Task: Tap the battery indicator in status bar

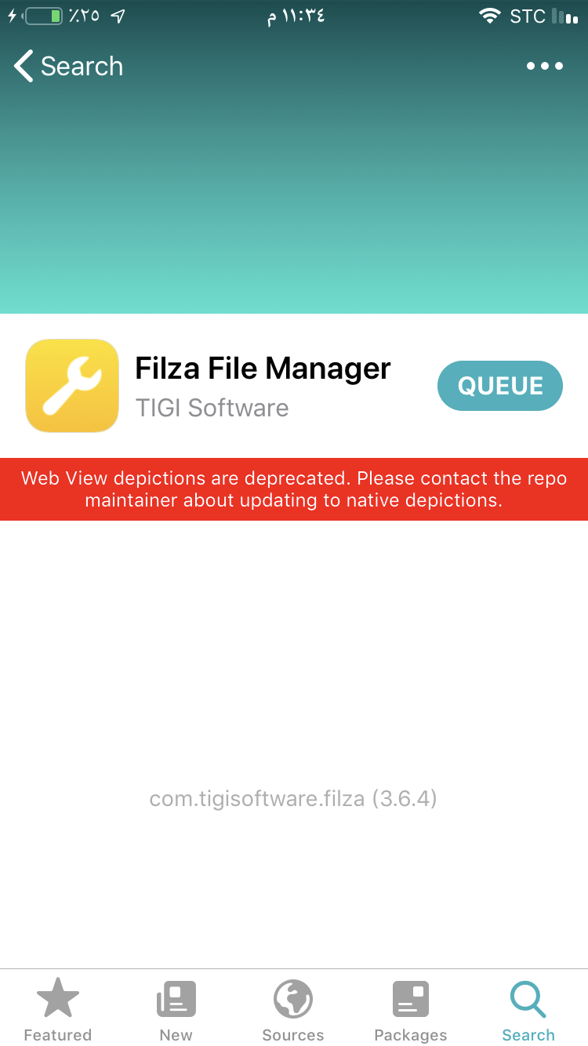Action: tap(43, 16)
